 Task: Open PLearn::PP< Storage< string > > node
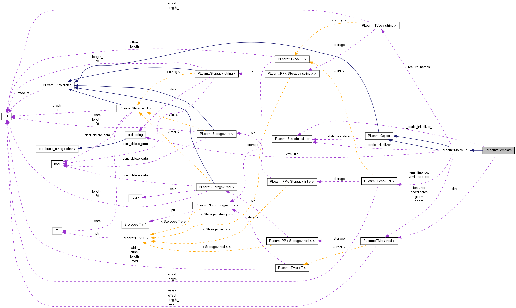tap(292, 74)
